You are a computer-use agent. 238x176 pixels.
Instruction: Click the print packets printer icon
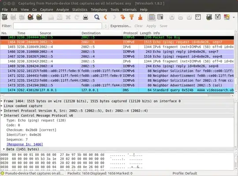coord(86,17)
